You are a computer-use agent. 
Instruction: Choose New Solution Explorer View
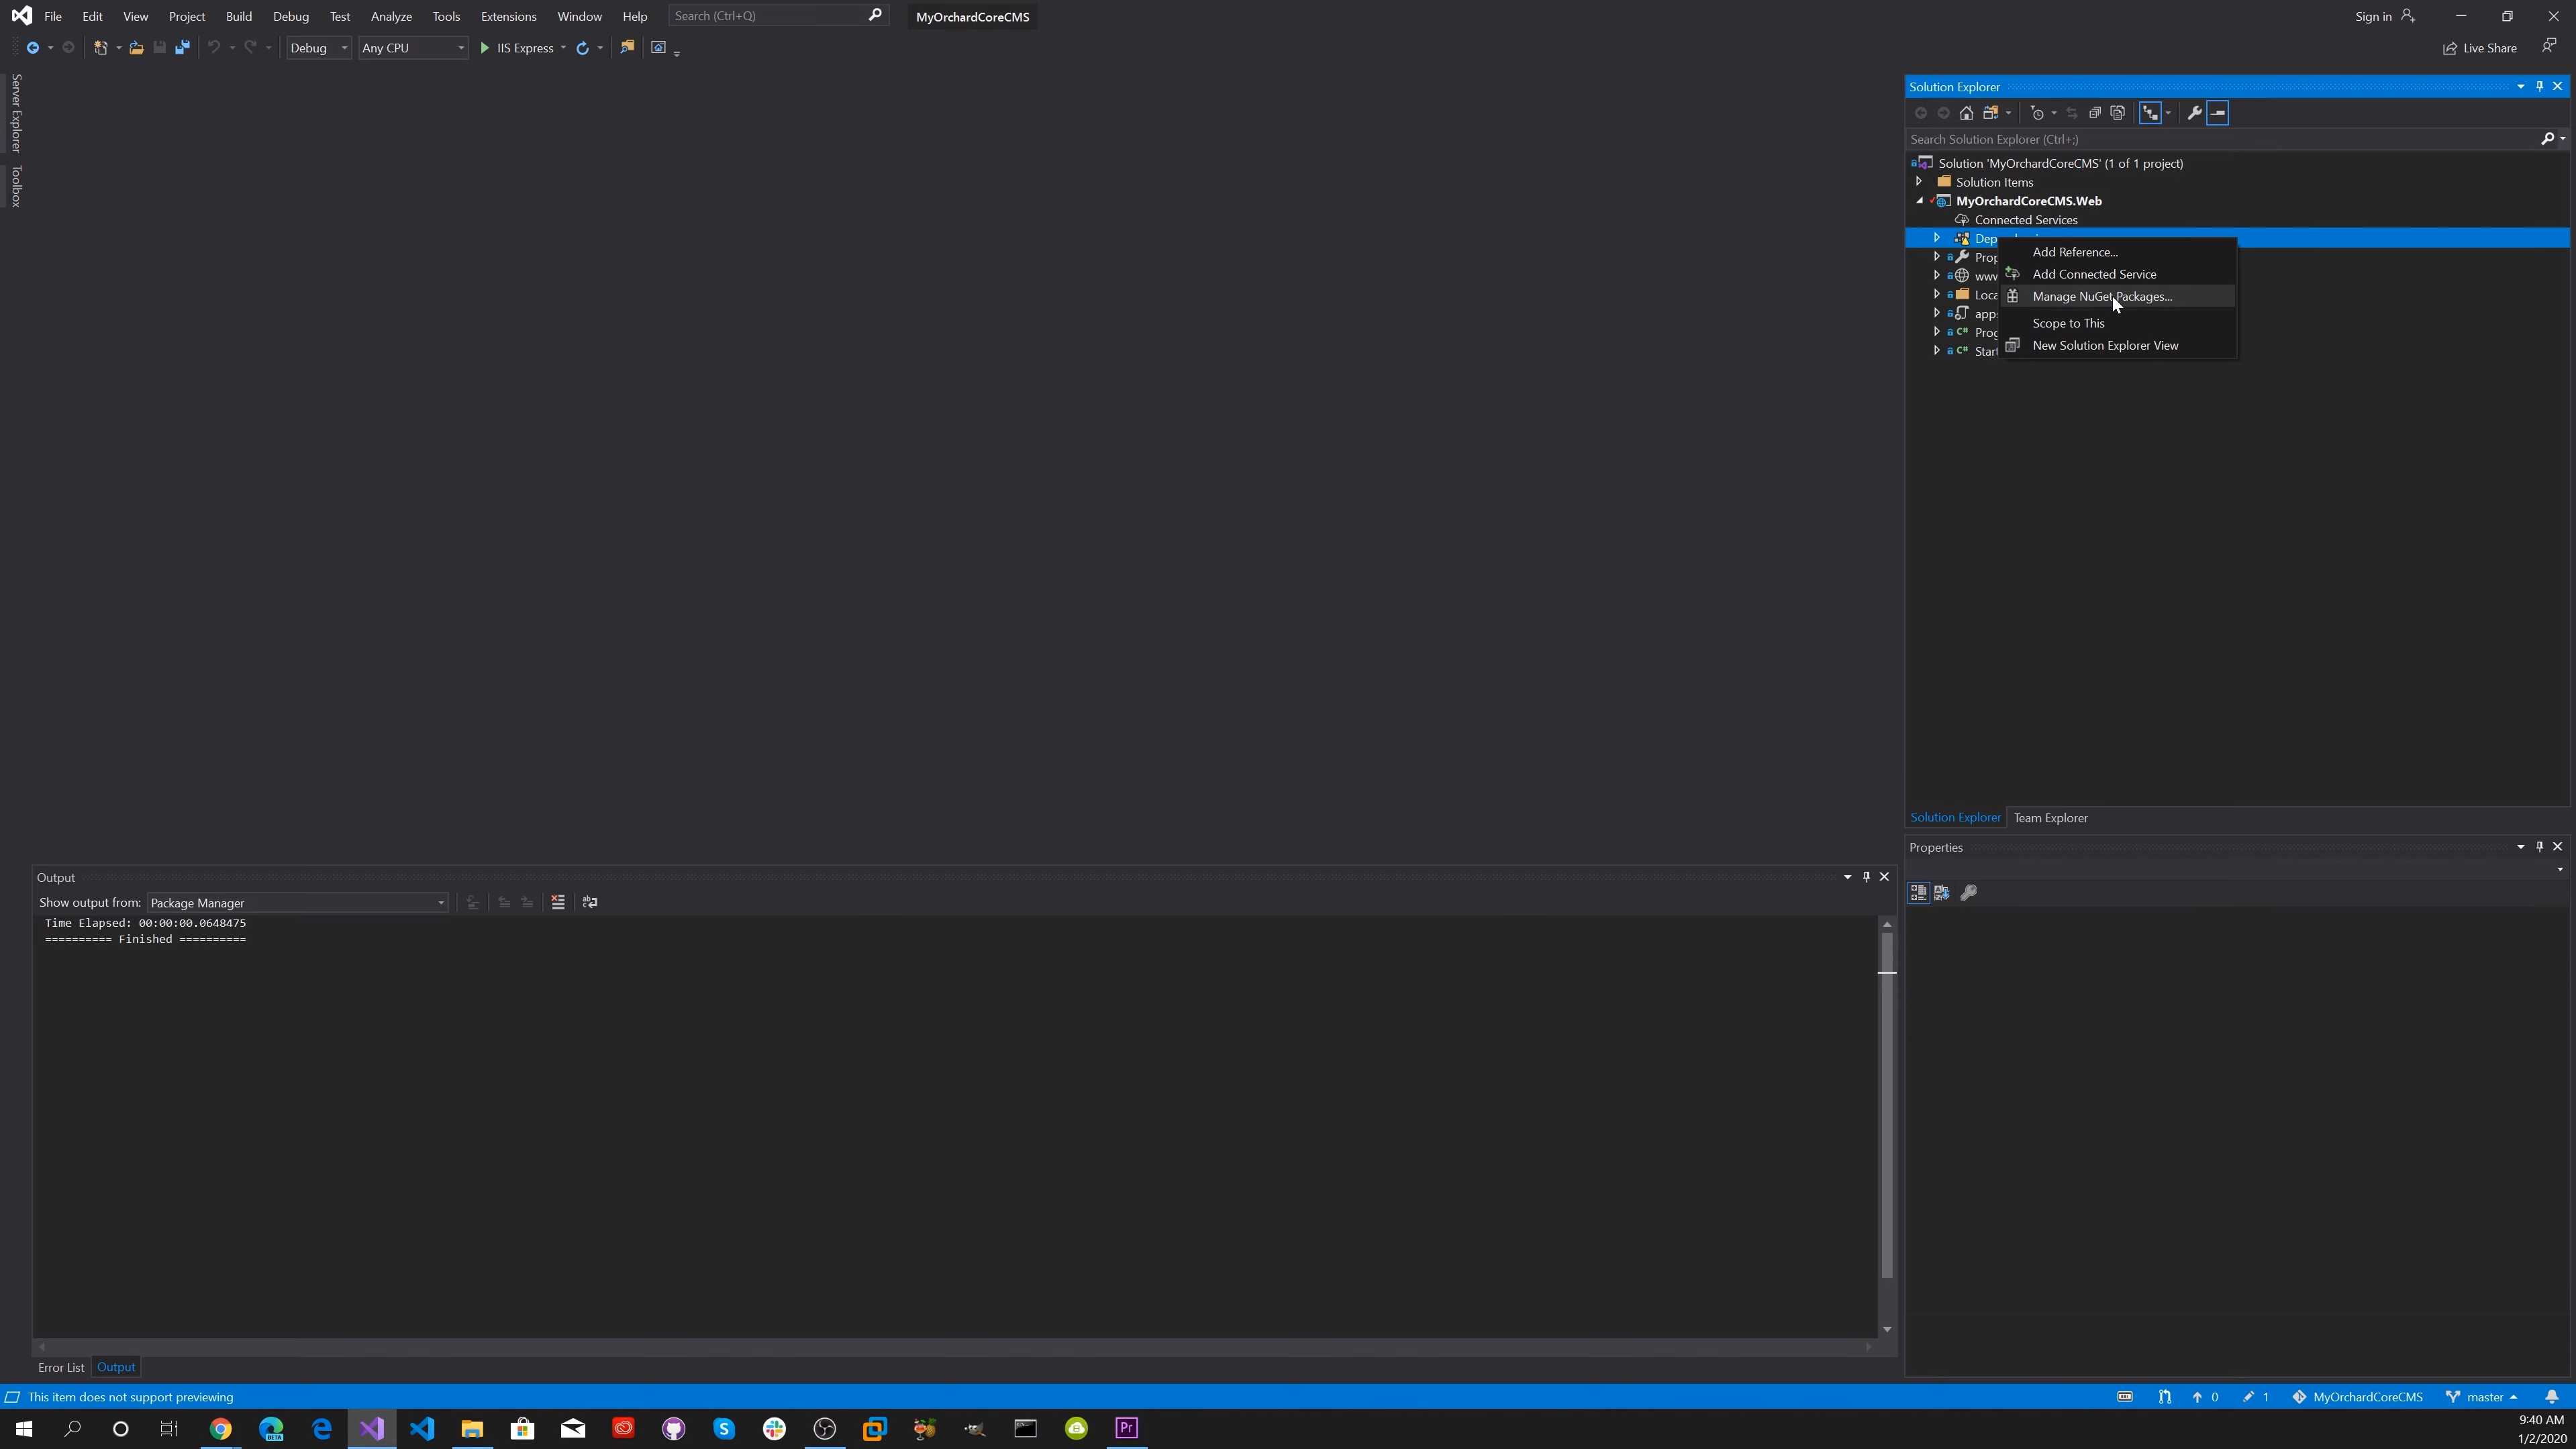pos(2117,345)
